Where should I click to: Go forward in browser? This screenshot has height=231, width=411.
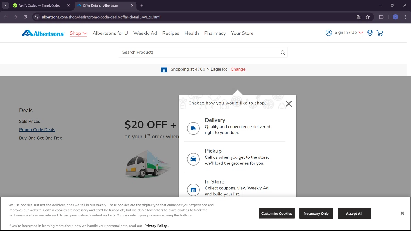[16, 17]
